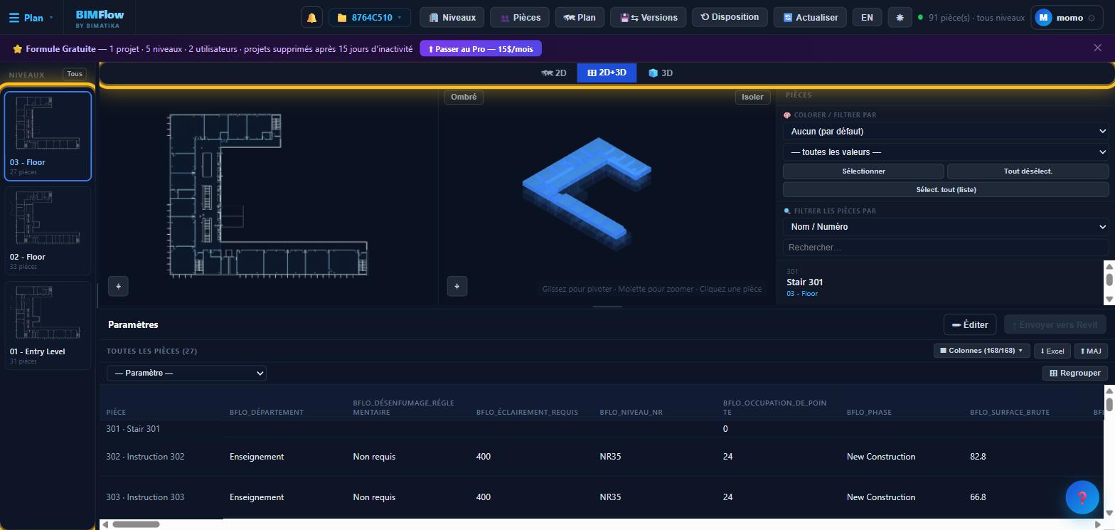Expand the Aucun (par défaut) color dropdown
This screenshot has height=530, width=1115.
946,131
